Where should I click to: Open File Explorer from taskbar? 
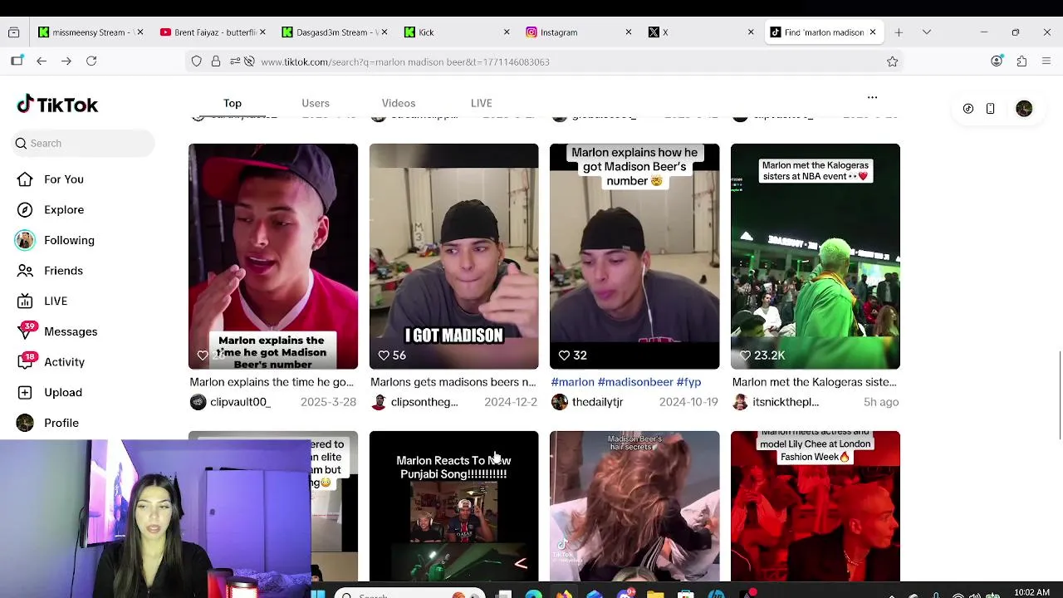click(655, 594)
